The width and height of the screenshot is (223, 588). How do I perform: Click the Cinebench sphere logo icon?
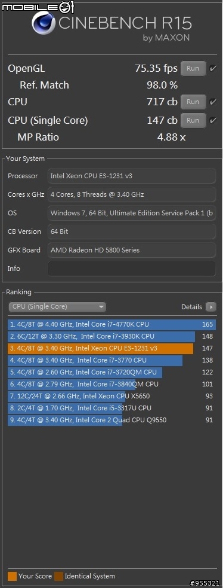44,23
